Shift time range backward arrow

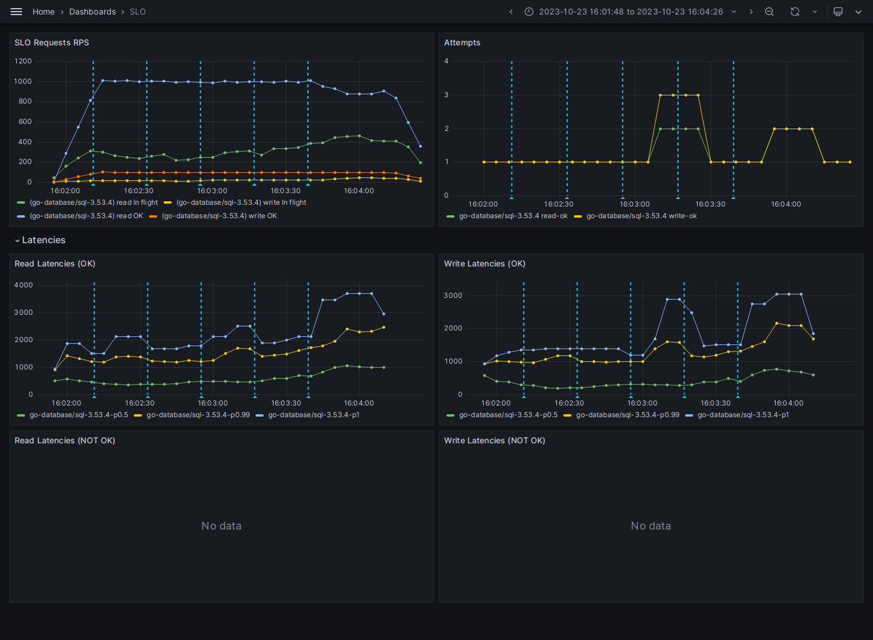[x=511, y=12]
